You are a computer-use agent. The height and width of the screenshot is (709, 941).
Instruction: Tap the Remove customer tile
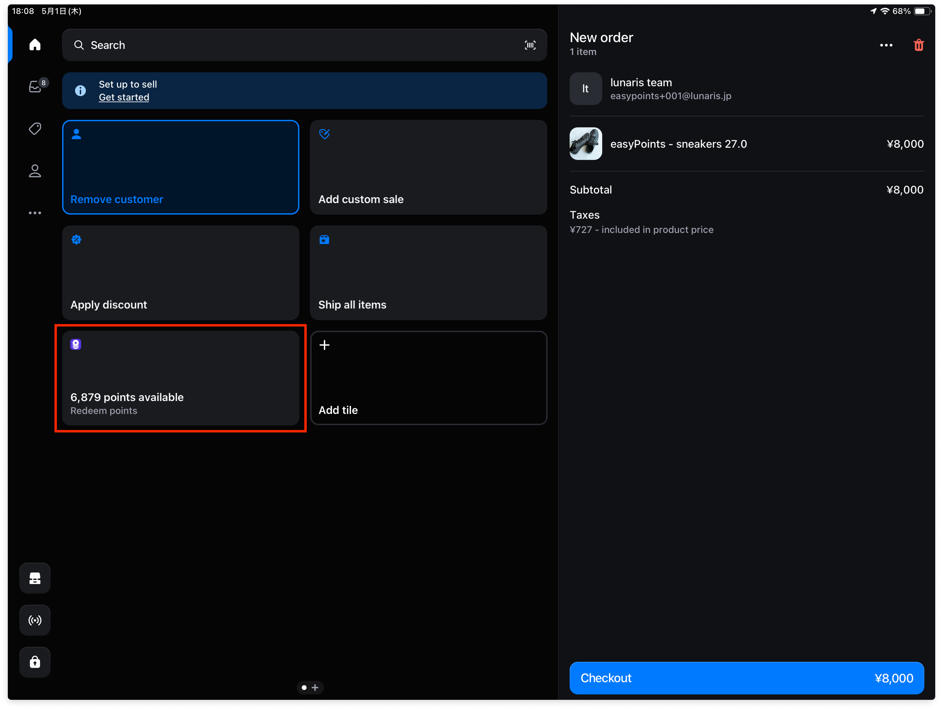(x=181, y=167)
